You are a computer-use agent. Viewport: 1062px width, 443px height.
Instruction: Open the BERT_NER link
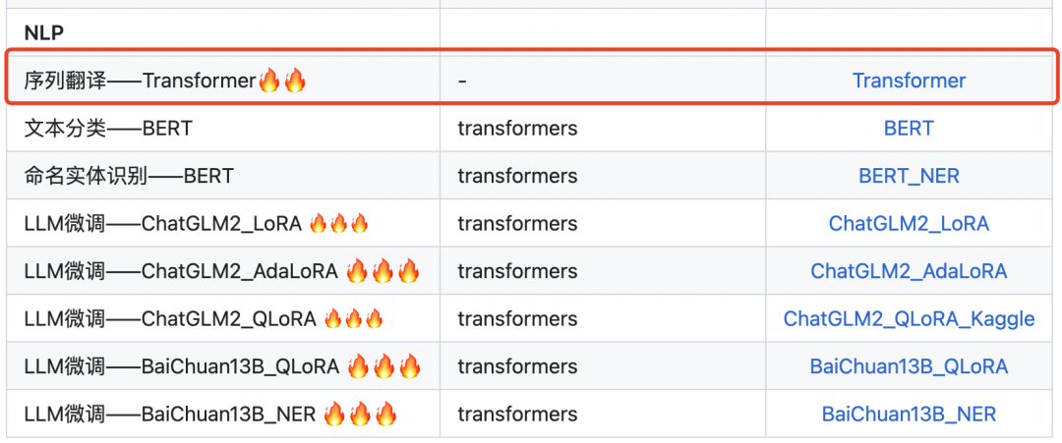tap(909, 177)
